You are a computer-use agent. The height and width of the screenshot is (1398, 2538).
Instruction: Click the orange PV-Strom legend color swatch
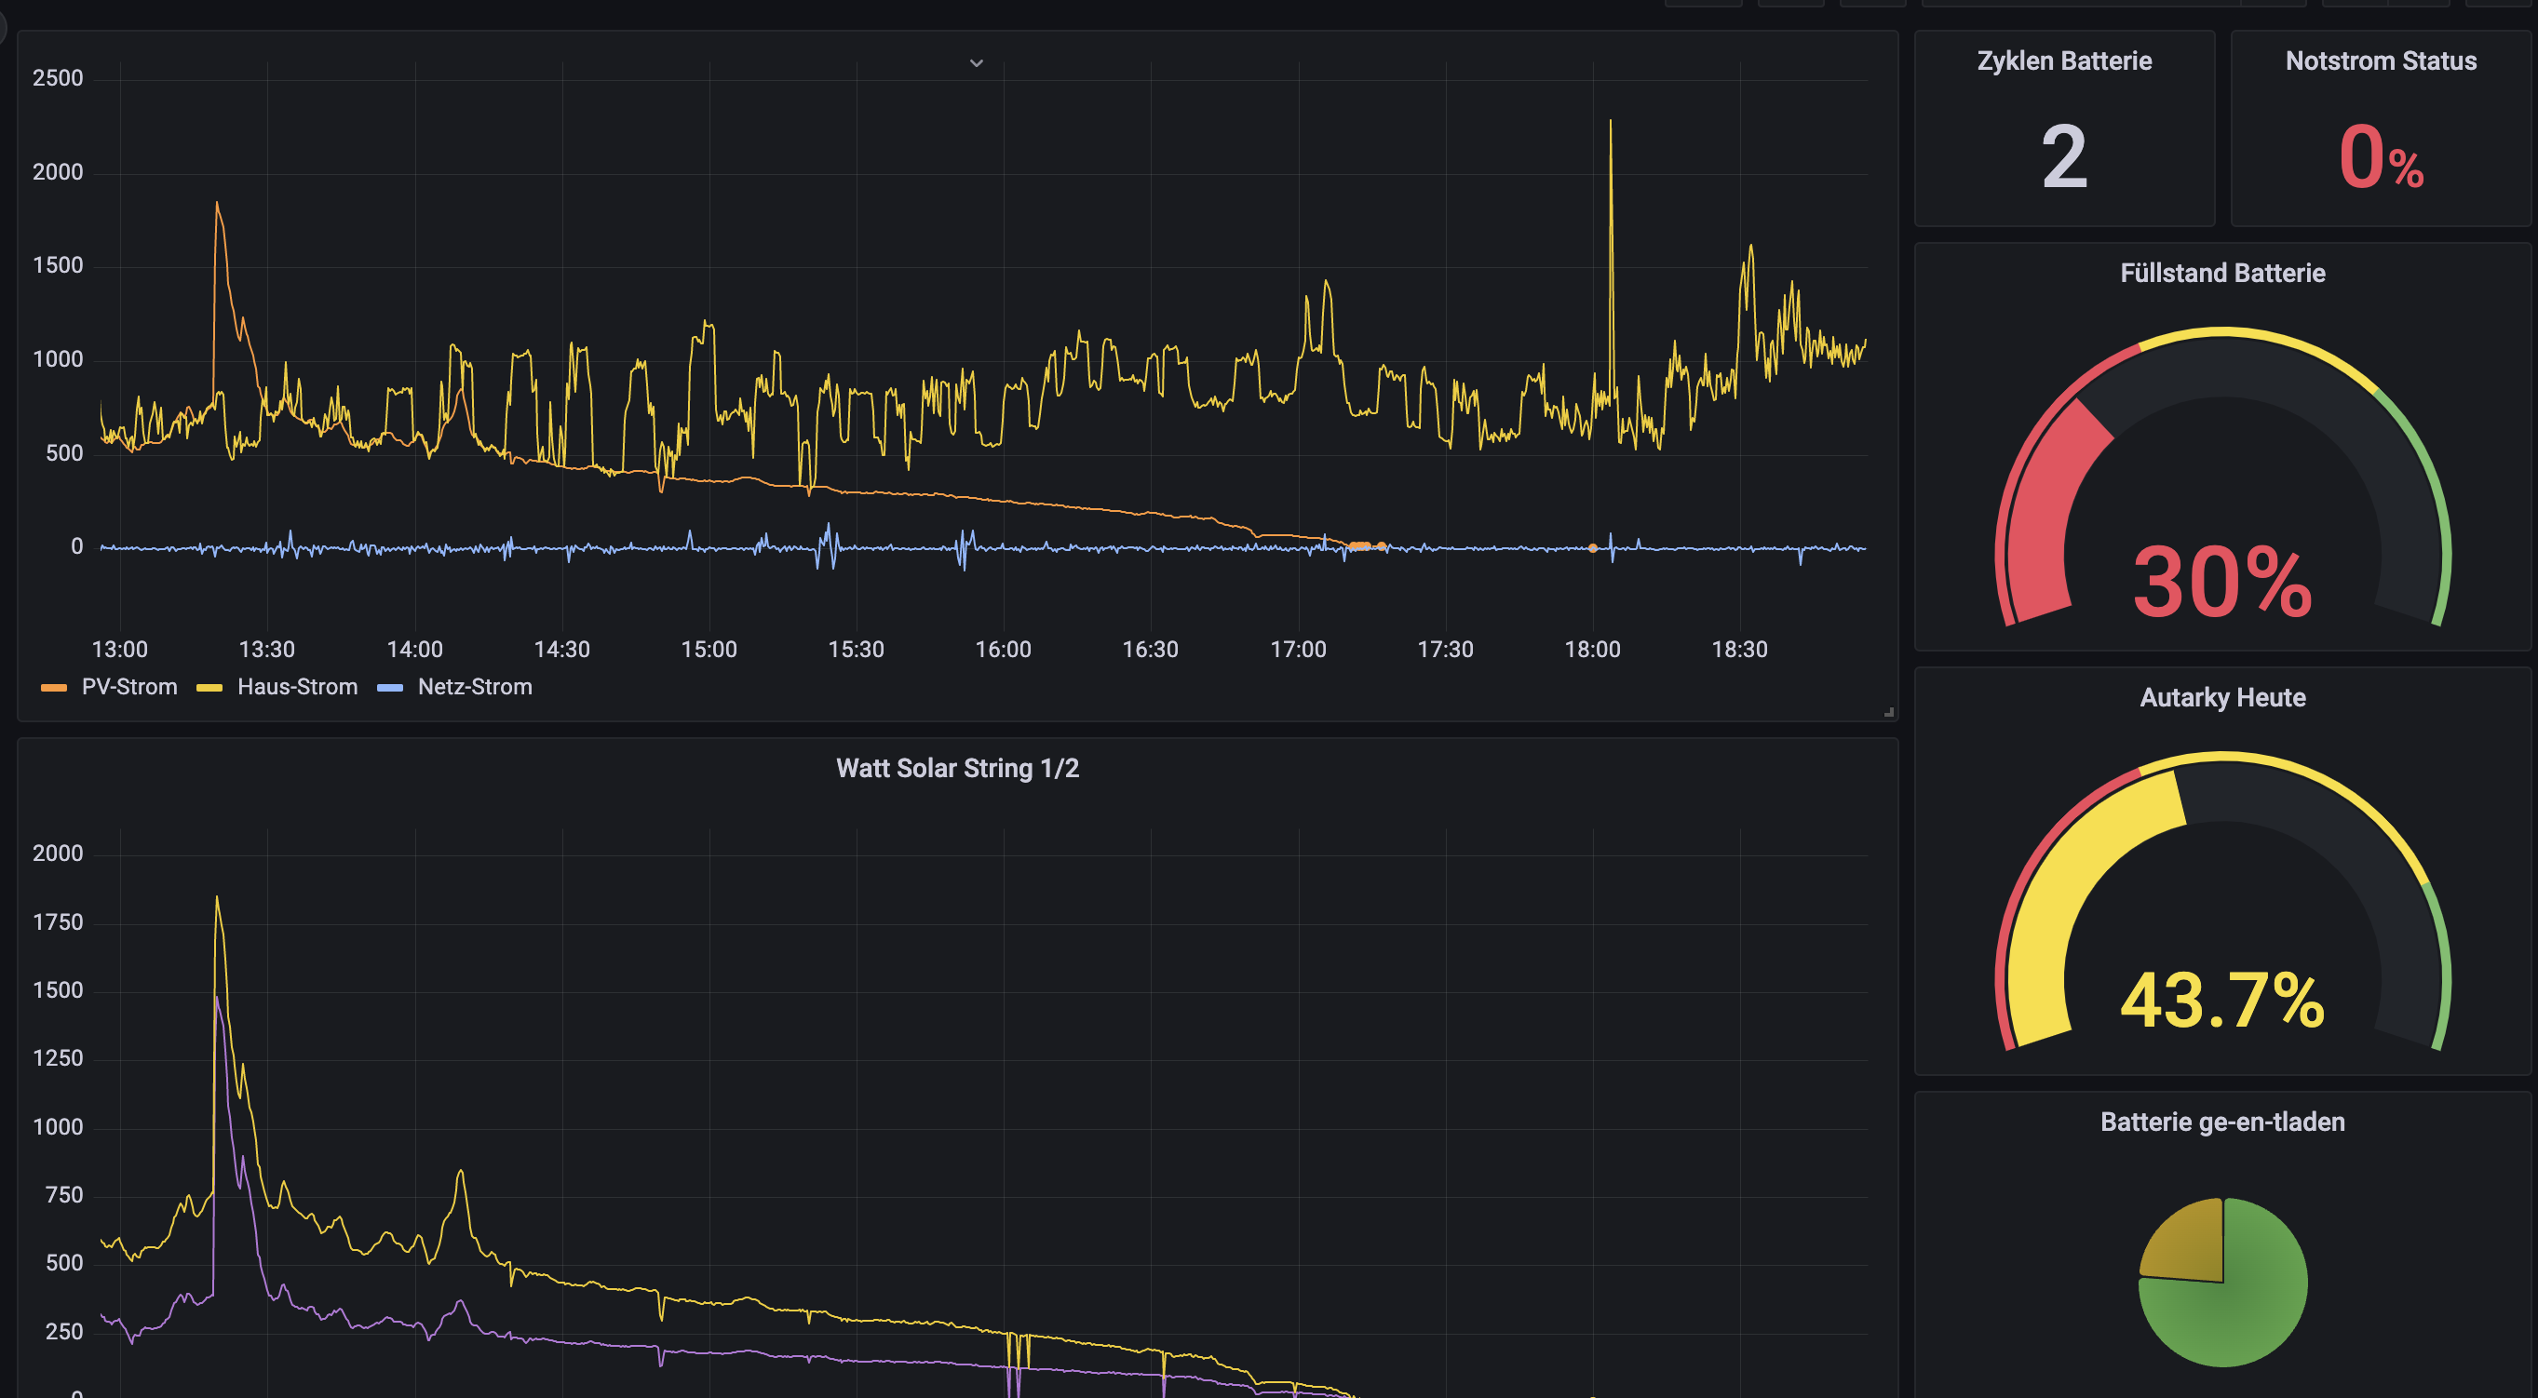[54, 688]
